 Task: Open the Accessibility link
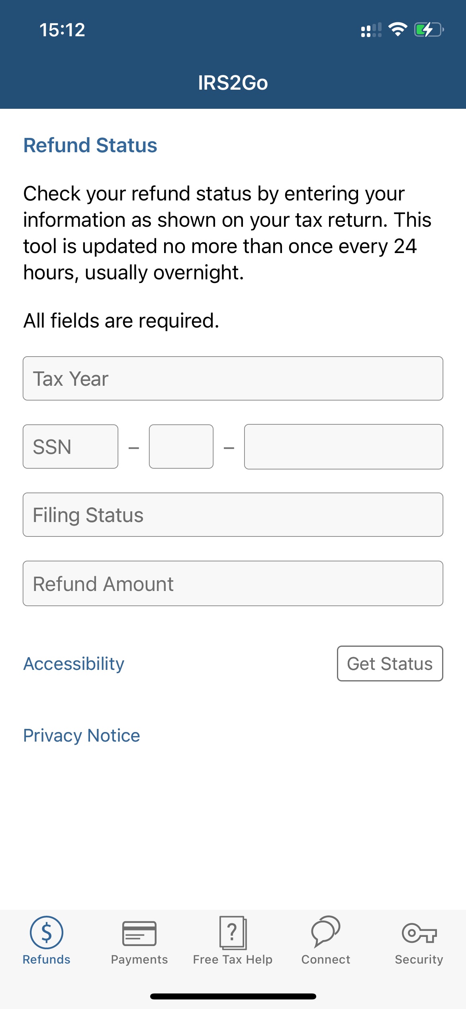[x=74, y=664]
